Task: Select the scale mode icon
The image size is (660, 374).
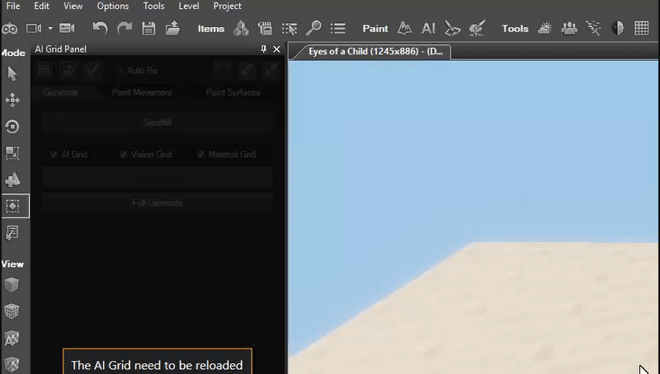Action: click(x=12, y=153)
